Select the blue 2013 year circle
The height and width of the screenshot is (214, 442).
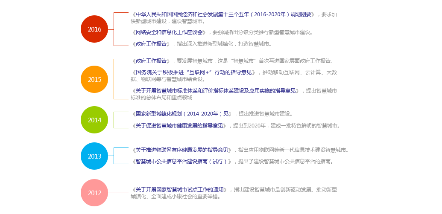[94, 156]
